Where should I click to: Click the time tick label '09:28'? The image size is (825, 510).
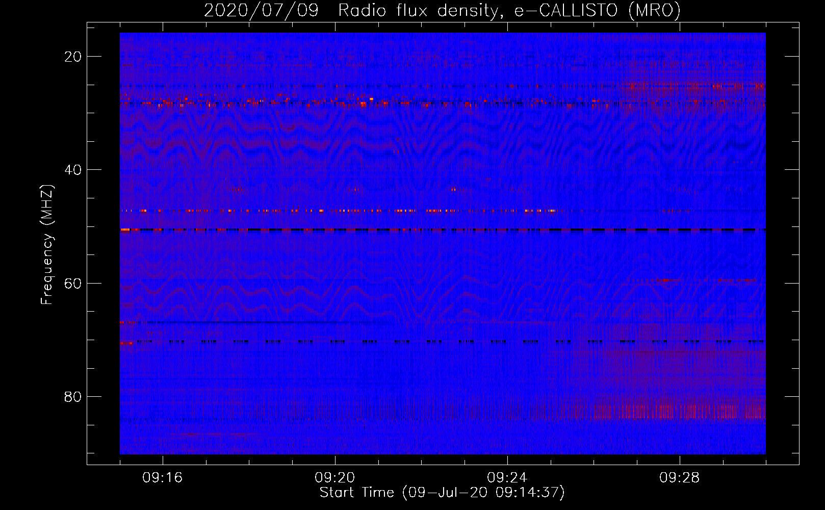(x=680, y=478)
